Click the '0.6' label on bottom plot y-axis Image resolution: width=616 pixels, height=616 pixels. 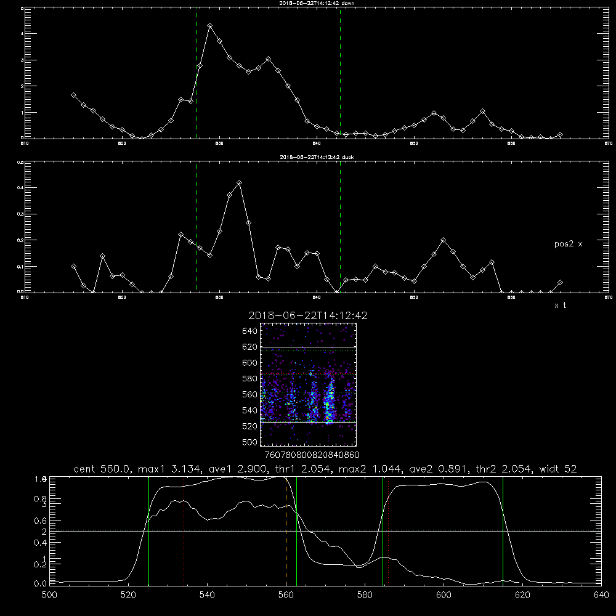41,521
